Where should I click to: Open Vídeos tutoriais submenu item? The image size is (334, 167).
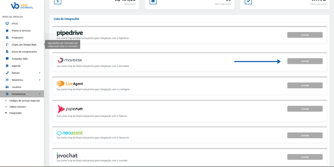pos(18,107)
